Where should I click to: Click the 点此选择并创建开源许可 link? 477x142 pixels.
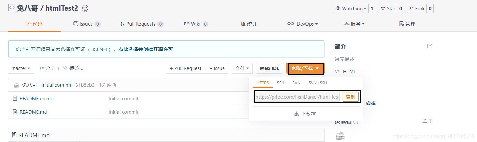tap(145, 49)
